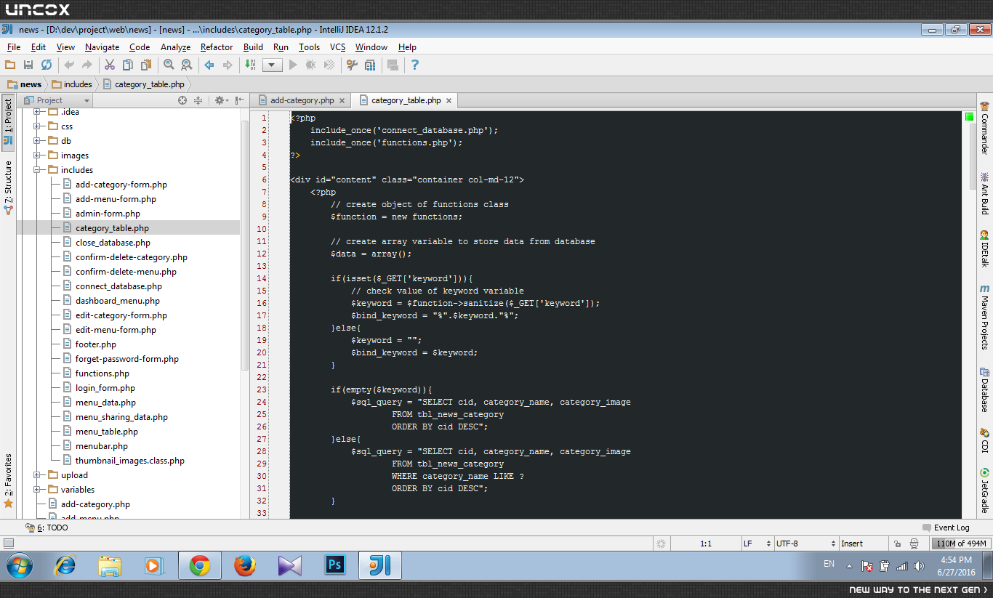993x598 pixels.
Task: Open the 6: TODO tool window
Action: point(47,528)
